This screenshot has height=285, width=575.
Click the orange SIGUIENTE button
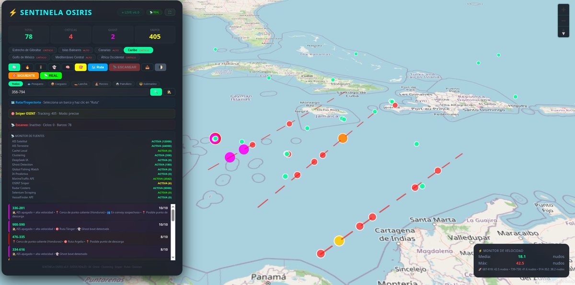click(23, 76)
